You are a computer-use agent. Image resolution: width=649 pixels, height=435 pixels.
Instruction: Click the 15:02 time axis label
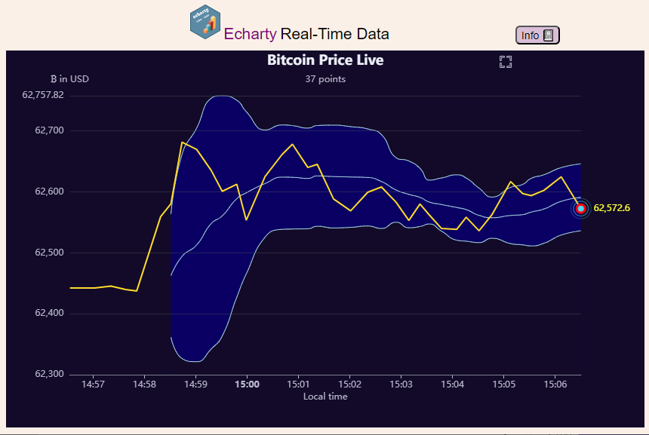(349, 384)
